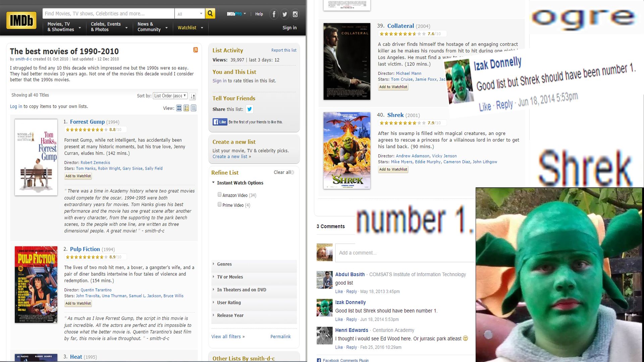Rate Forrest Gump using star bar

[x=87, y=130]
